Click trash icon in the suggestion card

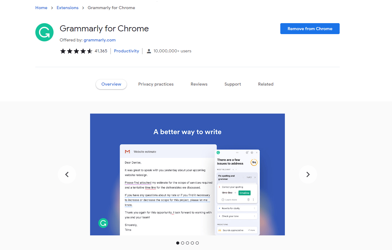point(248,200)
